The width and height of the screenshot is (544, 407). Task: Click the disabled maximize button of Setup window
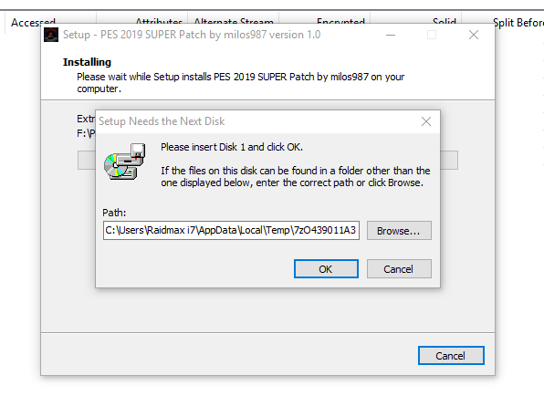point(432,35)
